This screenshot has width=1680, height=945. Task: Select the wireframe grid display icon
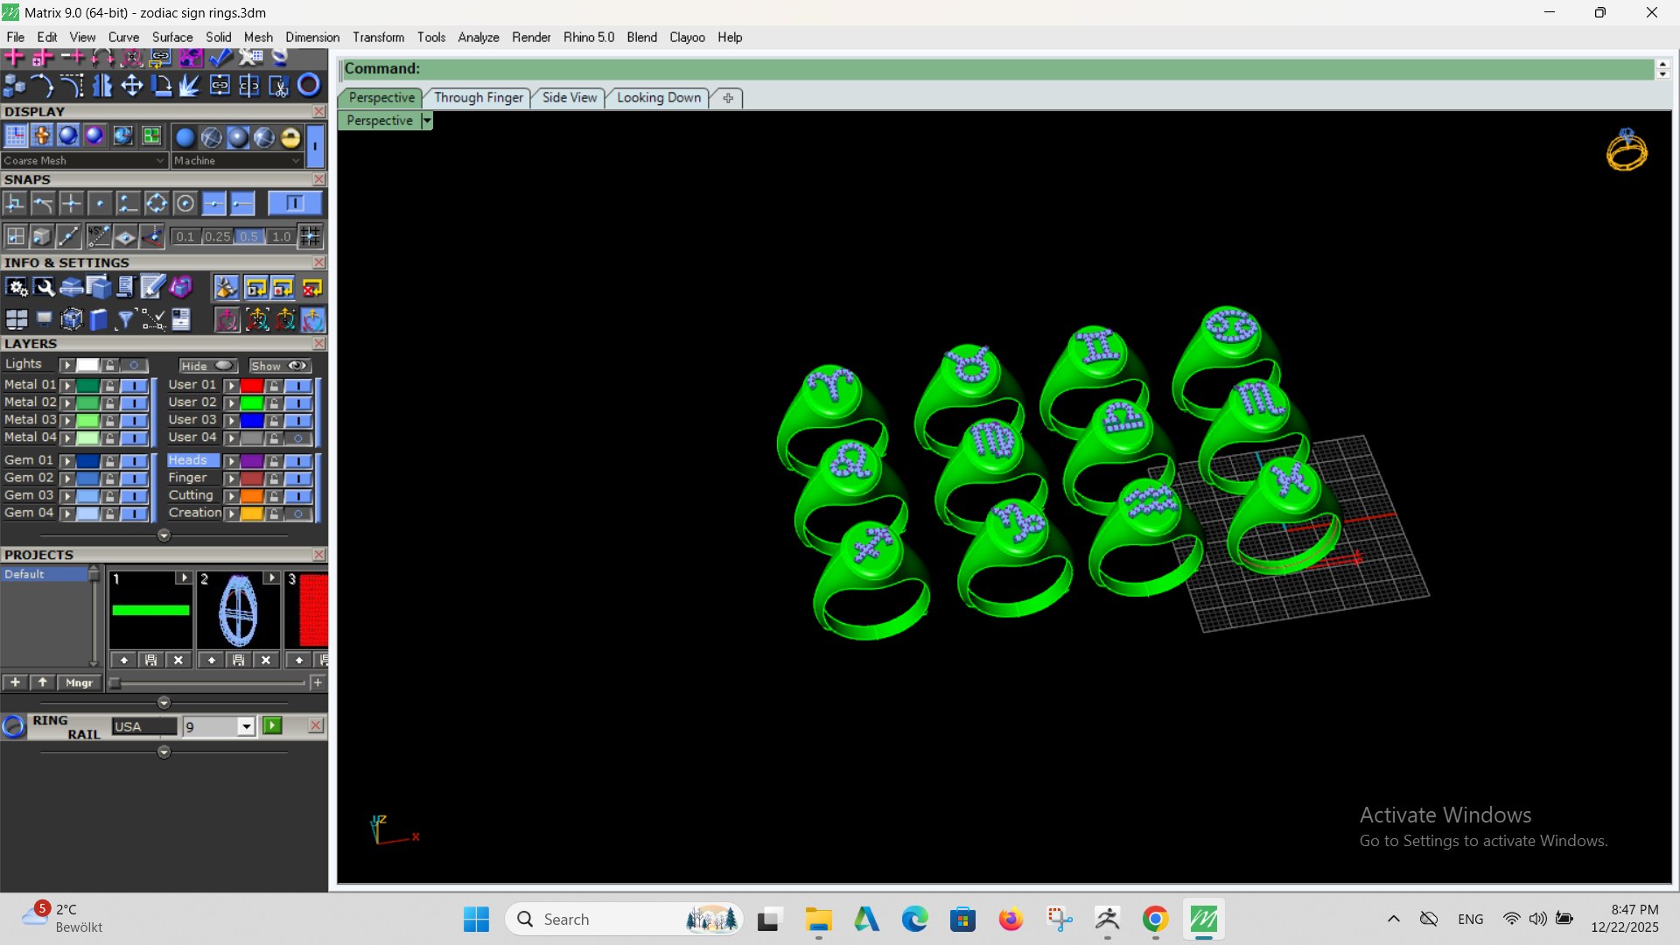[x=16, y=136]
